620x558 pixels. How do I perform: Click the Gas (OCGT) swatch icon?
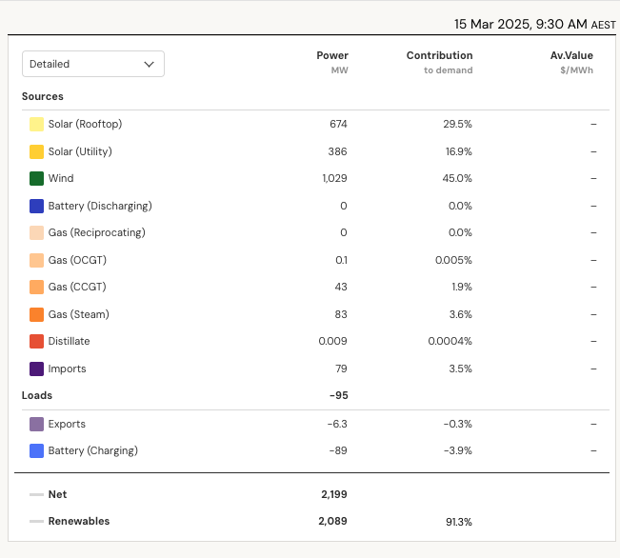tap(37, 260)
